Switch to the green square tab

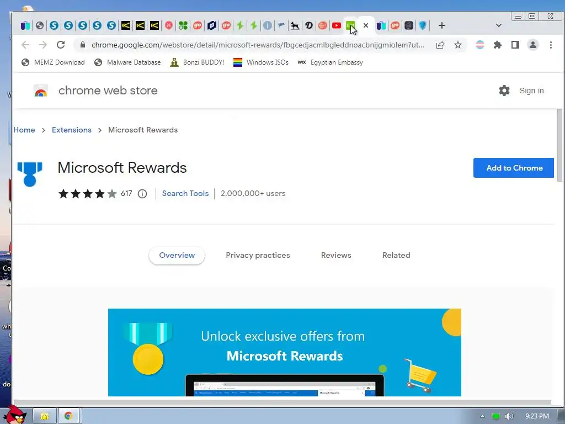pos(350,25)
